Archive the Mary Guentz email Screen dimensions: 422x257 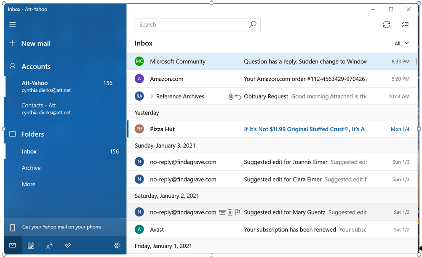[x=222, y=212]
